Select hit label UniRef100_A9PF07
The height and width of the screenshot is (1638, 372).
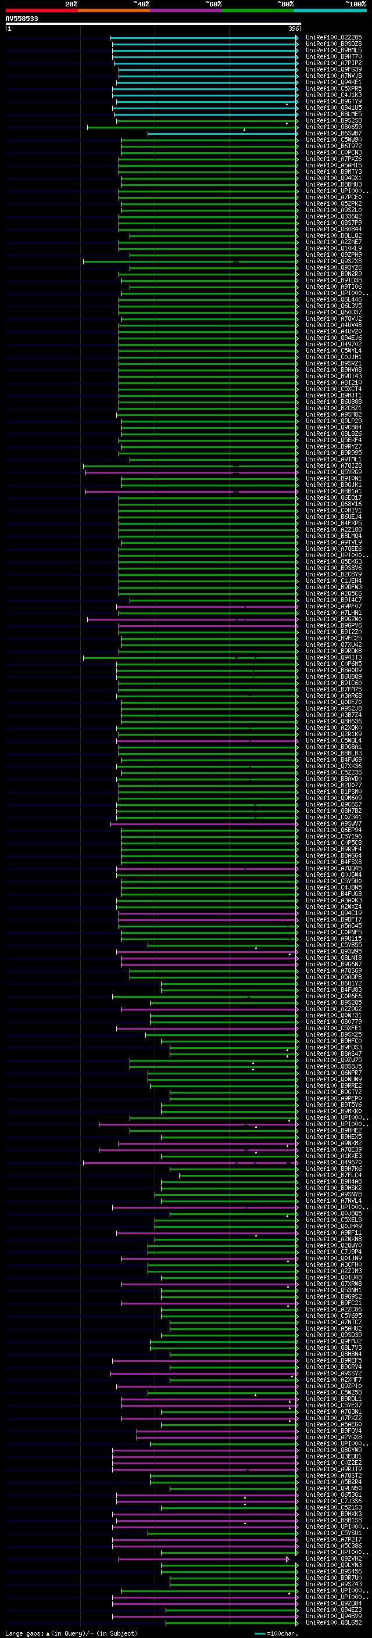tap(333, 607)
